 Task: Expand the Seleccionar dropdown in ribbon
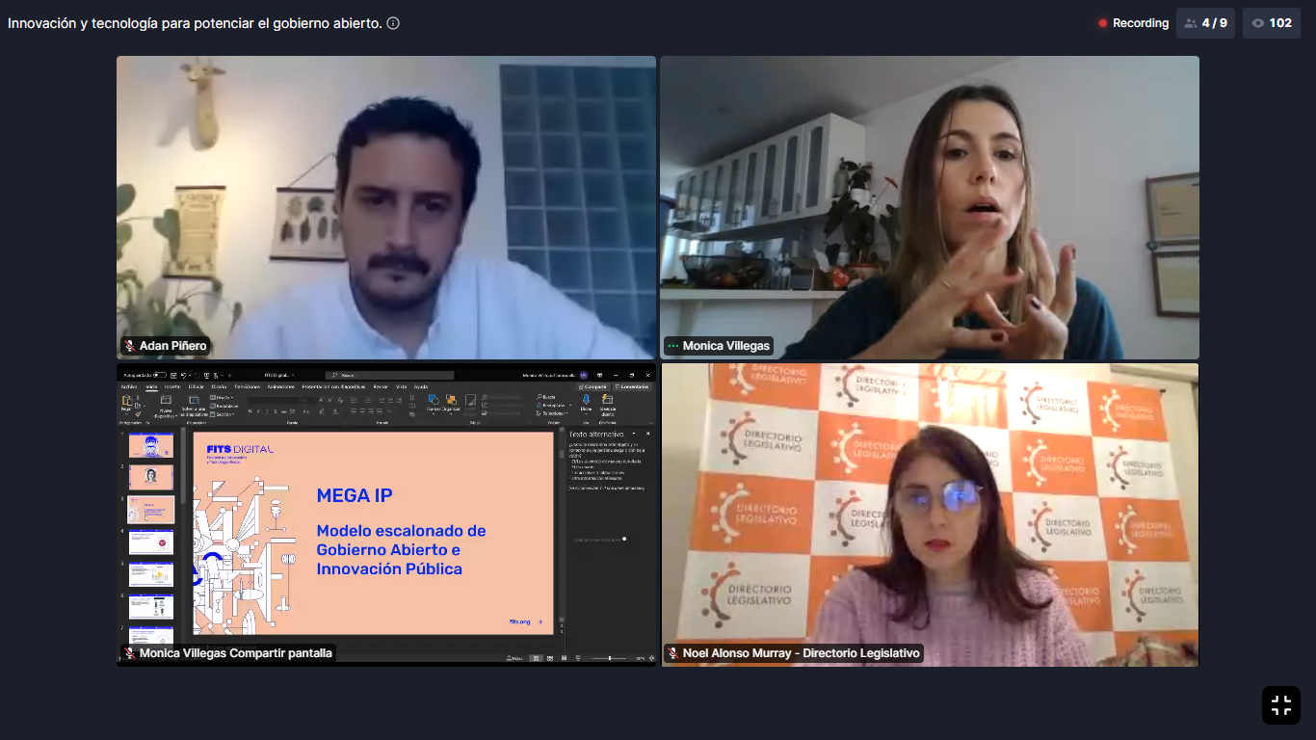(x=554, y=413)
